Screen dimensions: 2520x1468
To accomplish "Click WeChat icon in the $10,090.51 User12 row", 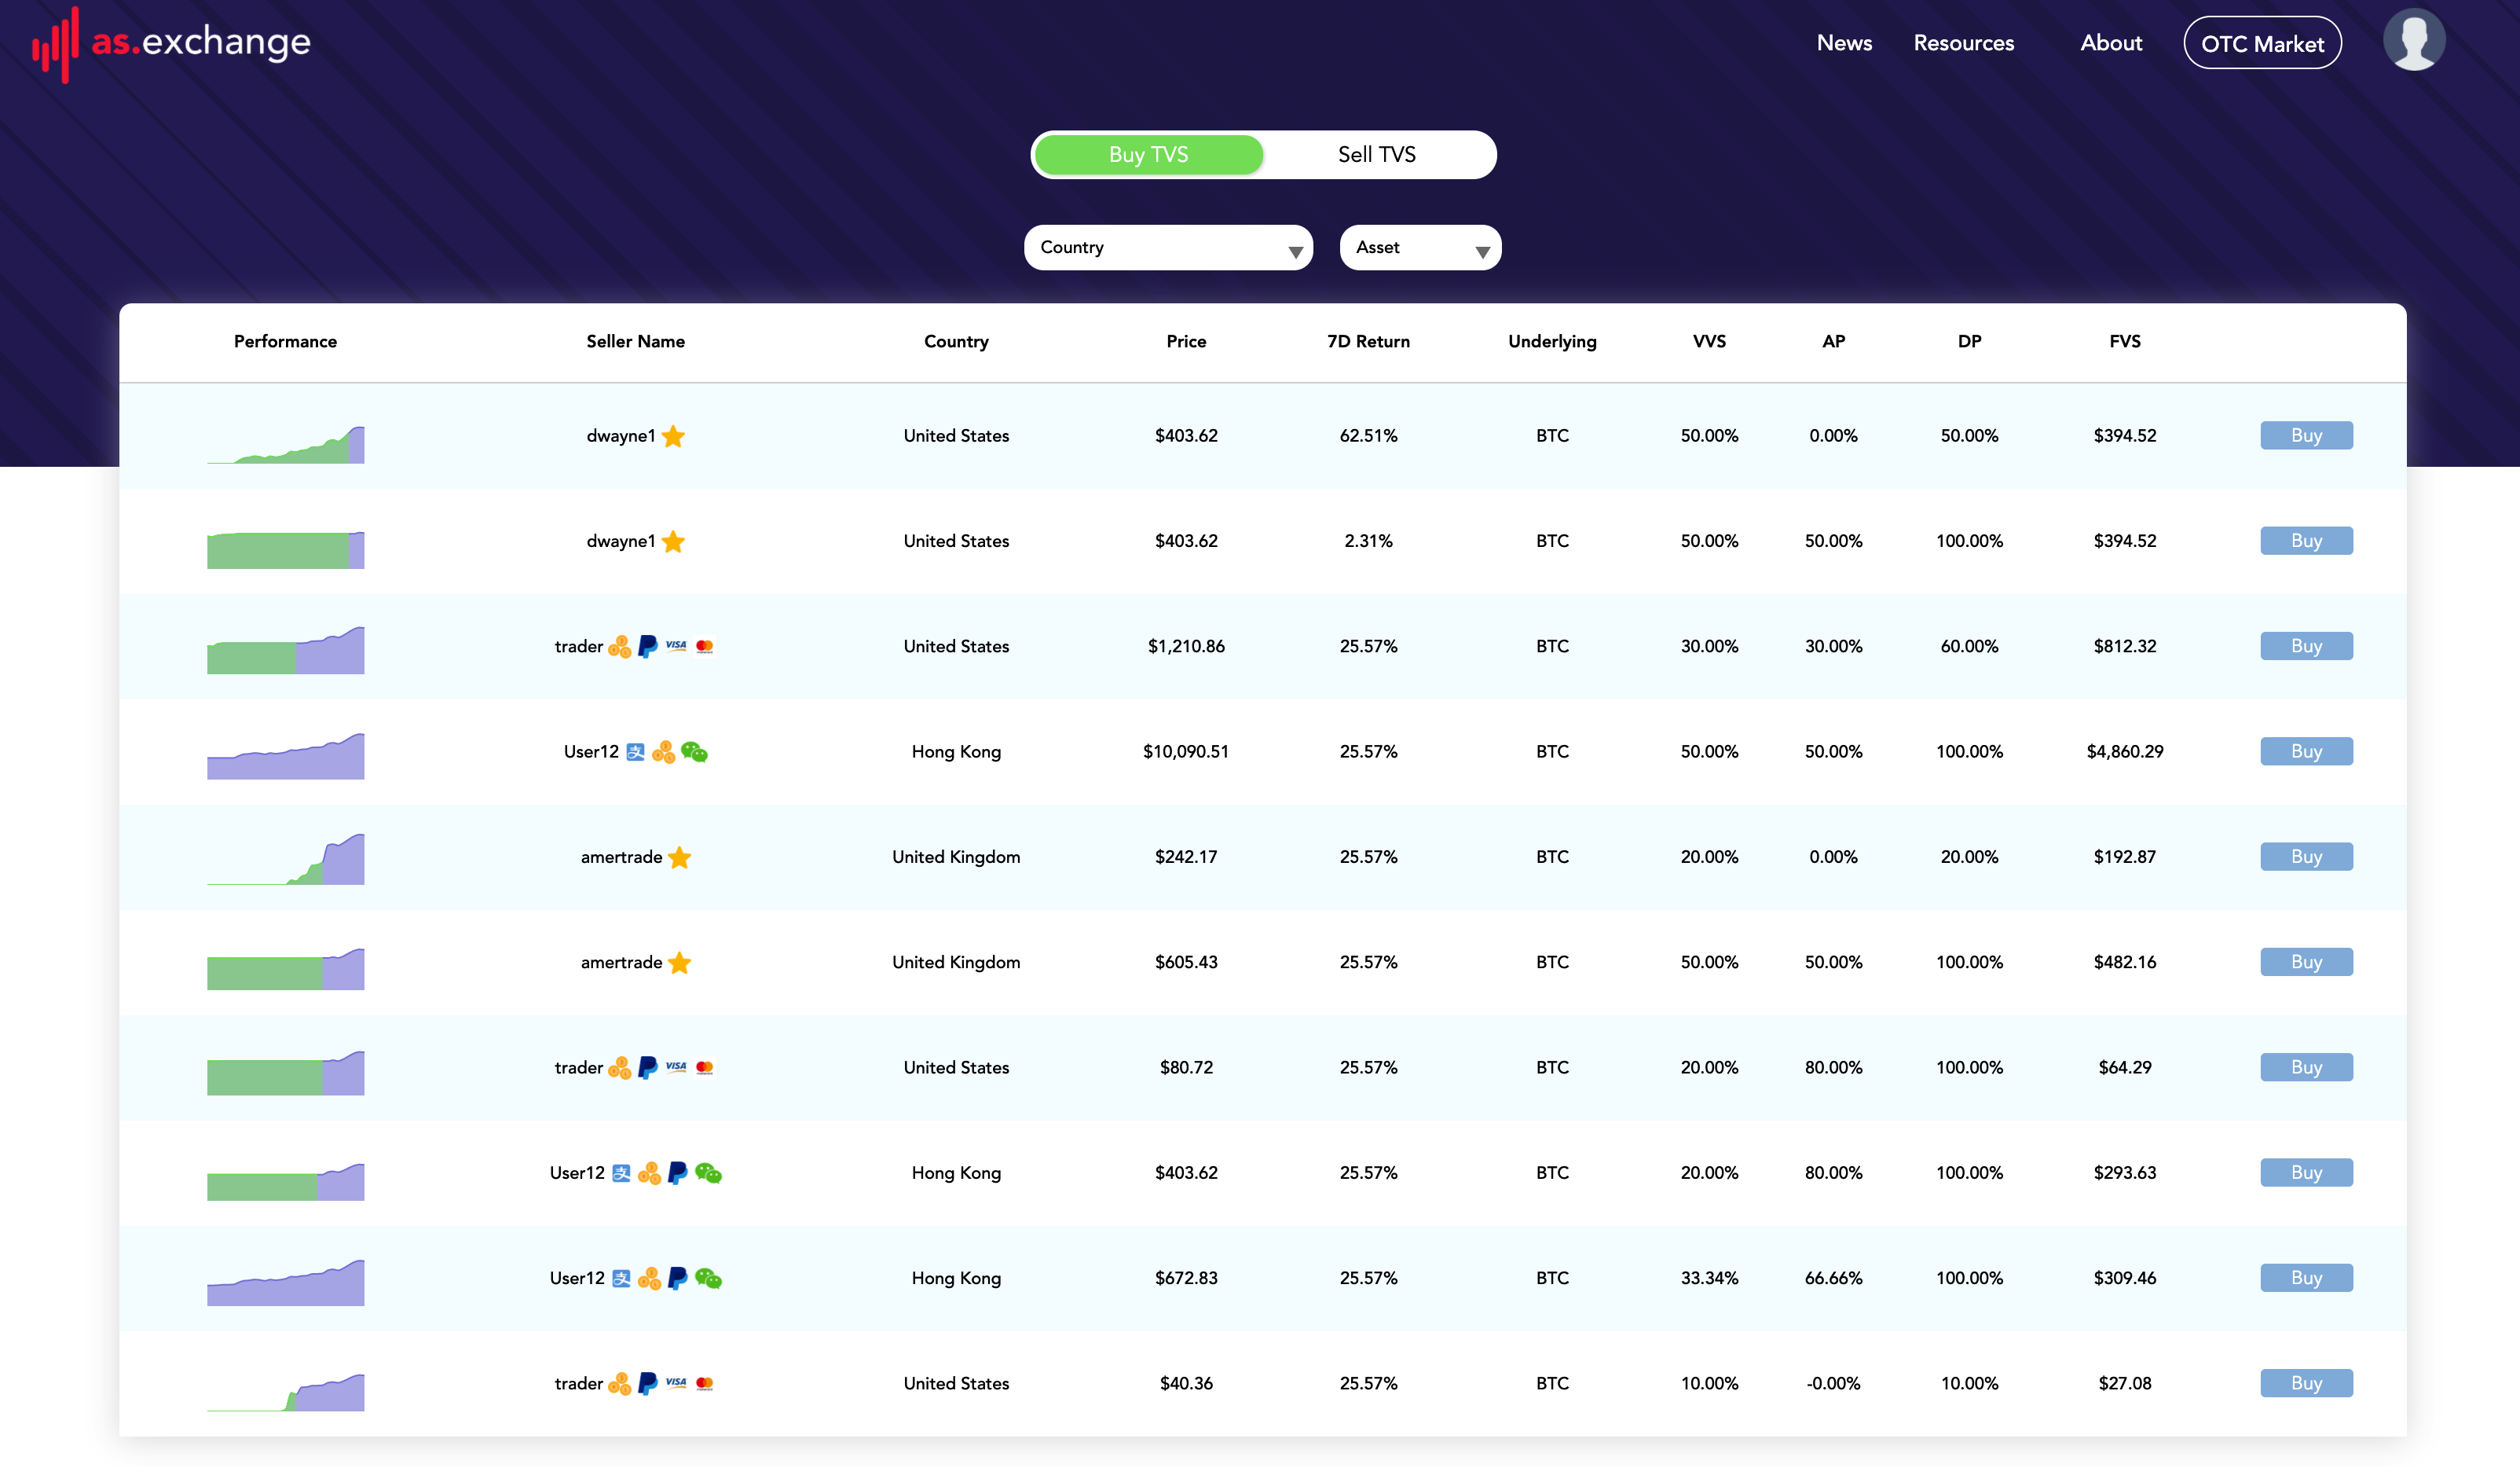I will (x=694, y=751).
